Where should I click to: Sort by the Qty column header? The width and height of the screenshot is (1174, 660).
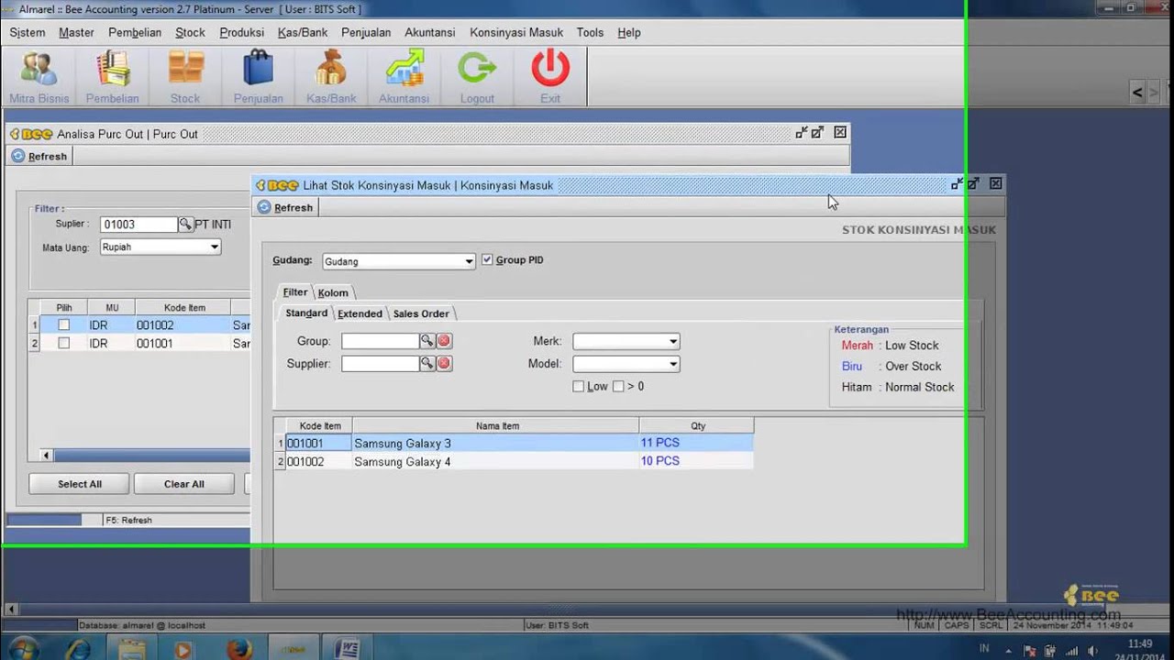pyautogui.click(x=697, y=426)
